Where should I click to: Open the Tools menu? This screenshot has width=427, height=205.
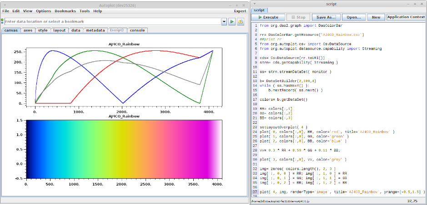pyautogui.click(x=85, y=11)
